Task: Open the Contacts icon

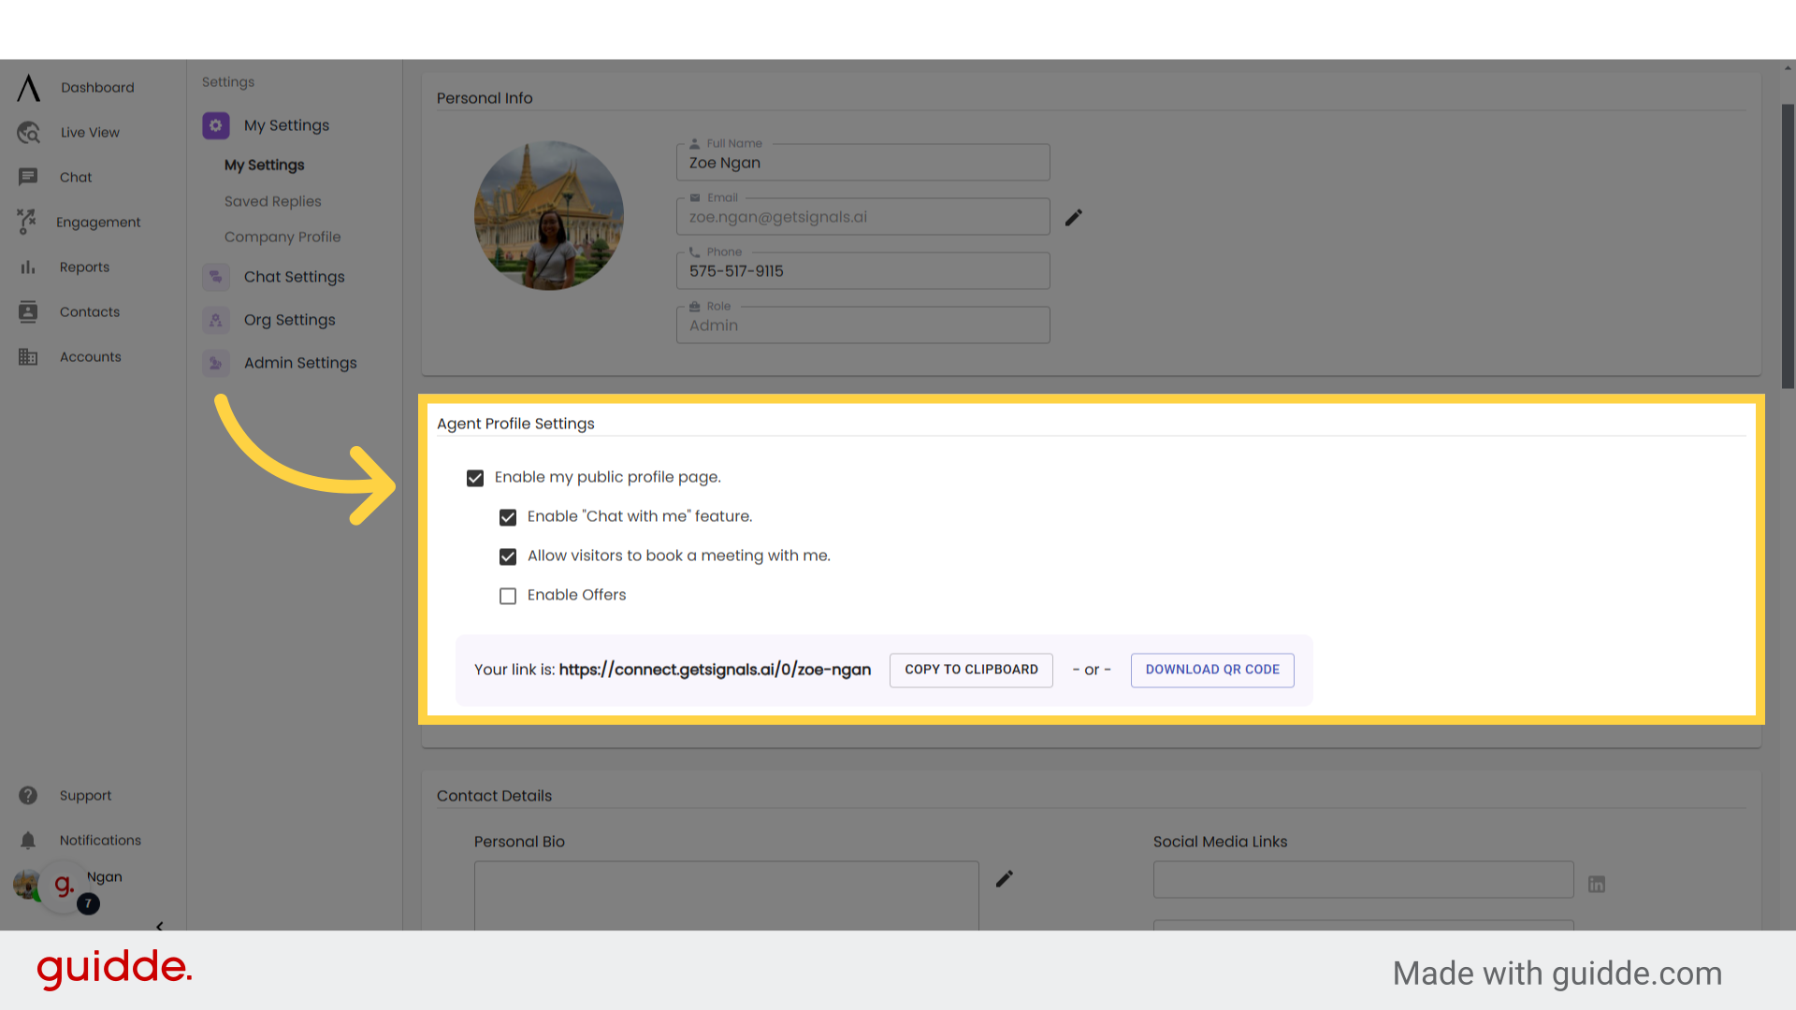Action: click(x=28, y=312)
